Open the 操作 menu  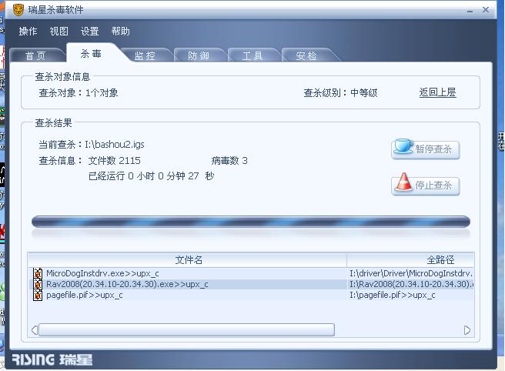[28, 32]
